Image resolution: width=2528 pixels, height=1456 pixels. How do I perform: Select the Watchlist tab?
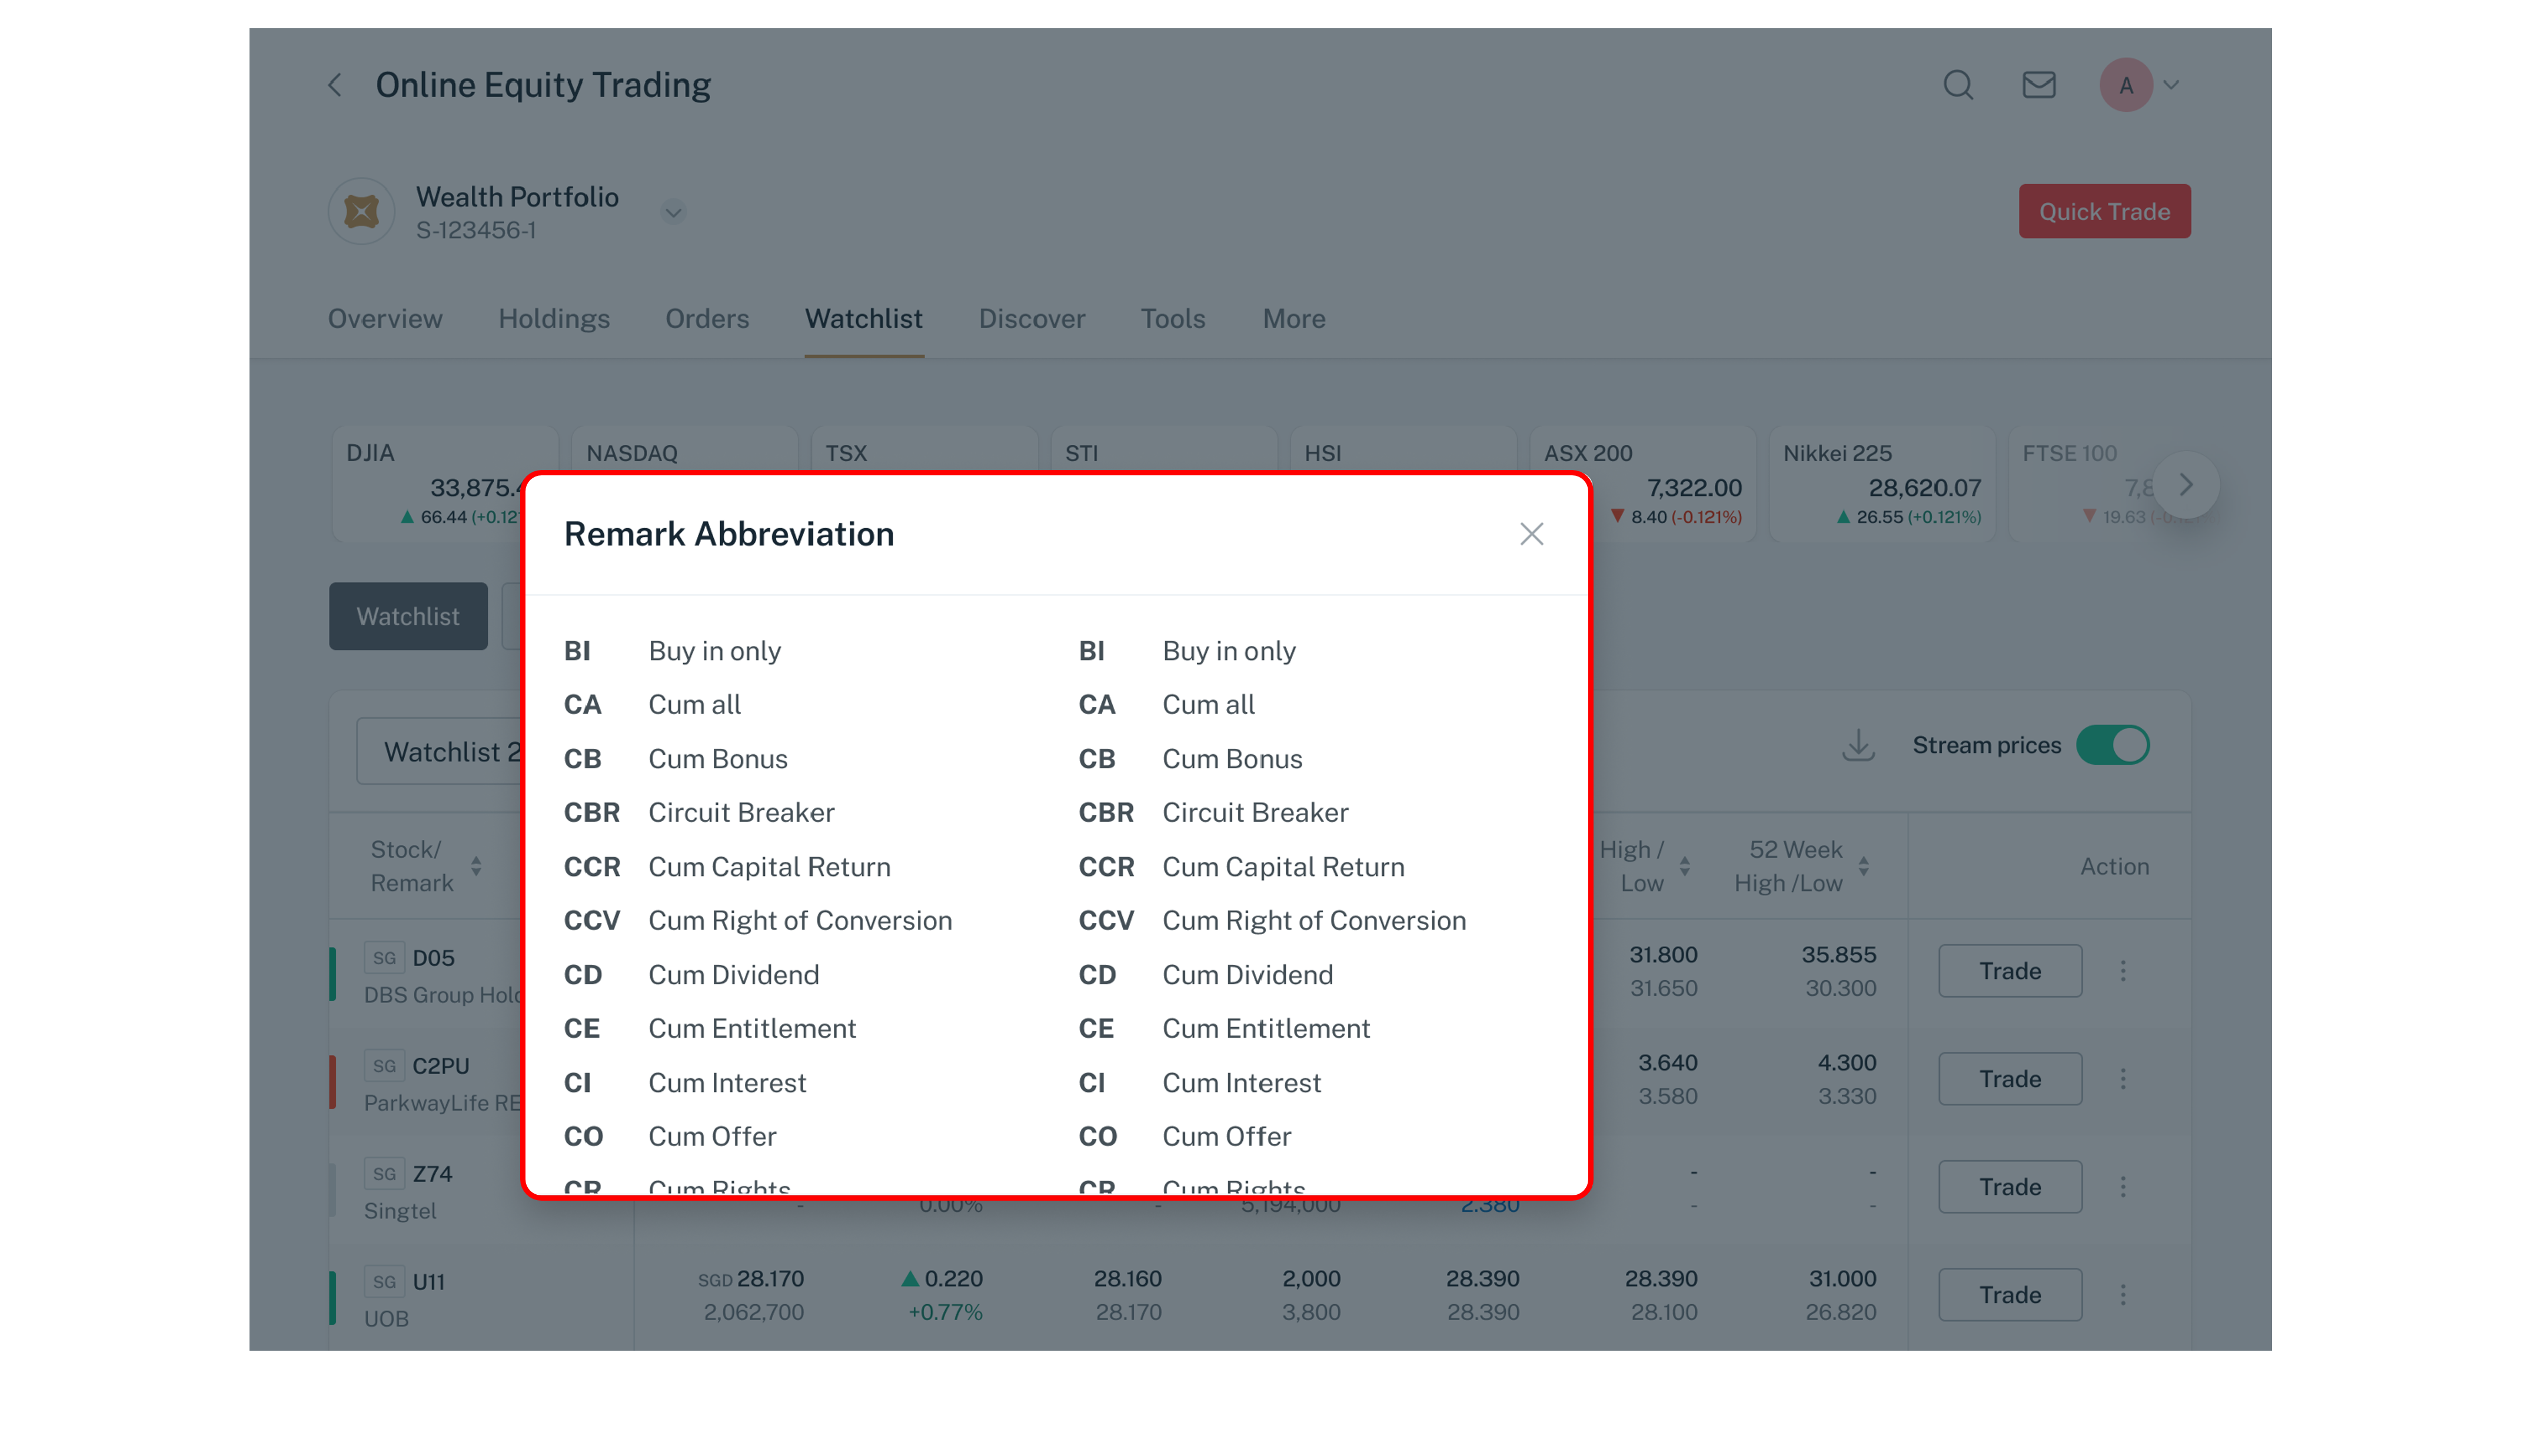click(x=864, y=319)
